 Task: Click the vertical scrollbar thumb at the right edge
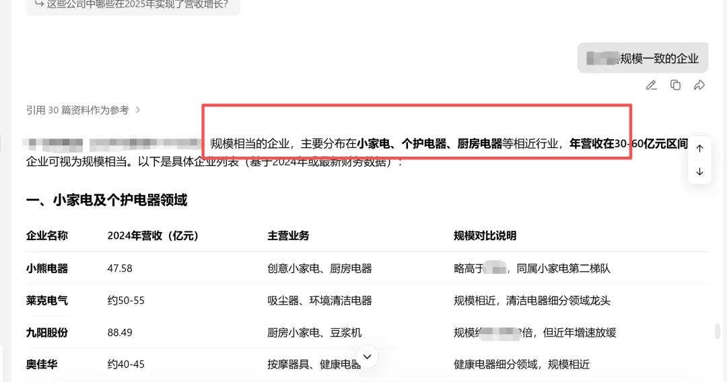tap(718, 331)
